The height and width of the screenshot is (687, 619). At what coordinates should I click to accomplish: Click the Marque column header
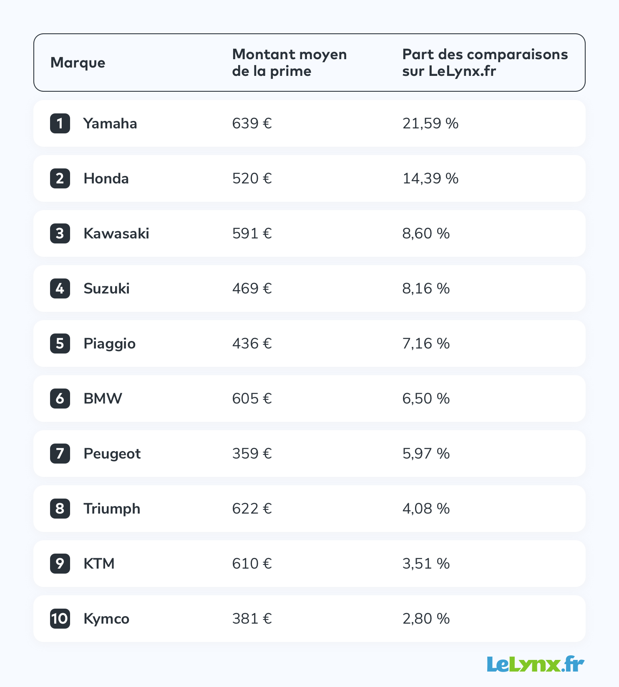click(x=78, y=63)
